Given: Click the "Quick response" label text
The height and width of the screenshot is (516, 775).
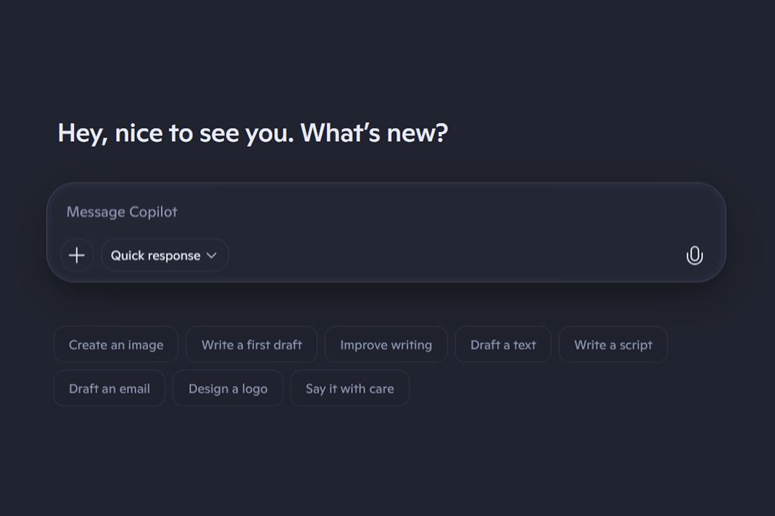Looking at the screenshot, I should 155,256.
